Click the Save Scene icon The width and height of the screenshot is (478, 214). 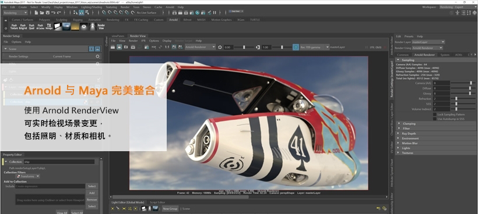point(48,12)
